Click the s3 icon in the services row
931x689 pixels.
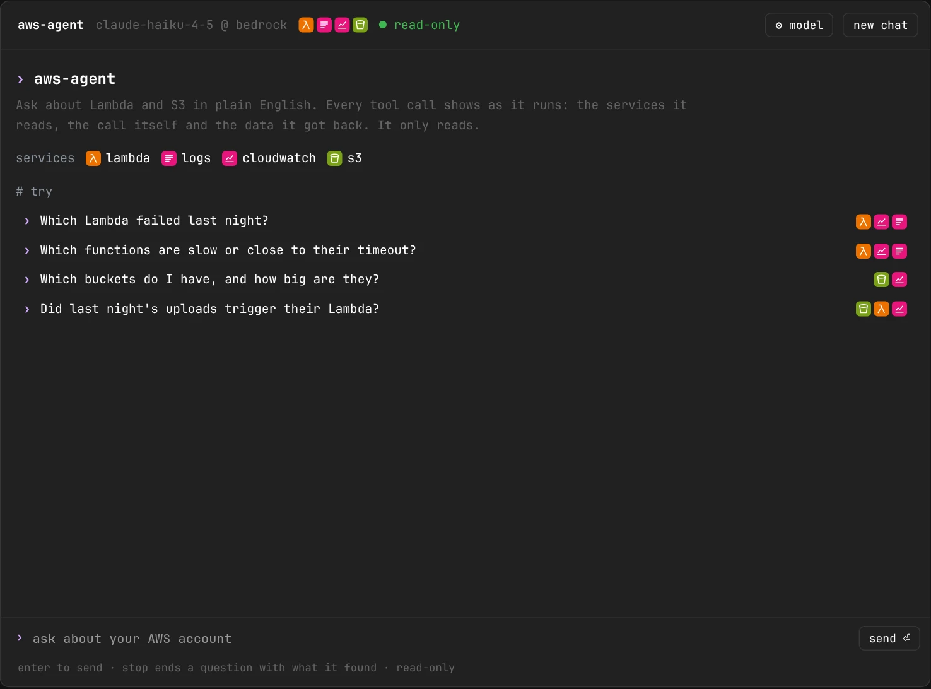335,158
